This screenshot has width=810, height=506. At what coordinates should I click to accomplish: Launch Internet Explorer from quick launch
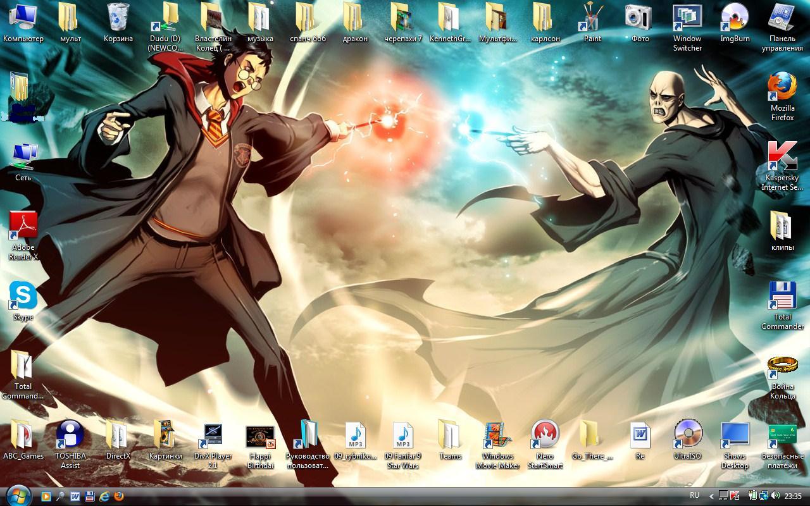point(104,497)
